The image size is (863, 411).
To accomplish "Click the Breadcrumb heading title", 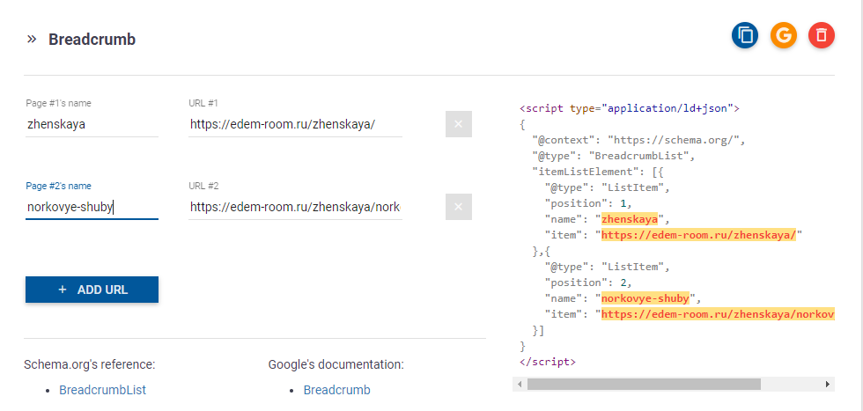I will [92, 40].
